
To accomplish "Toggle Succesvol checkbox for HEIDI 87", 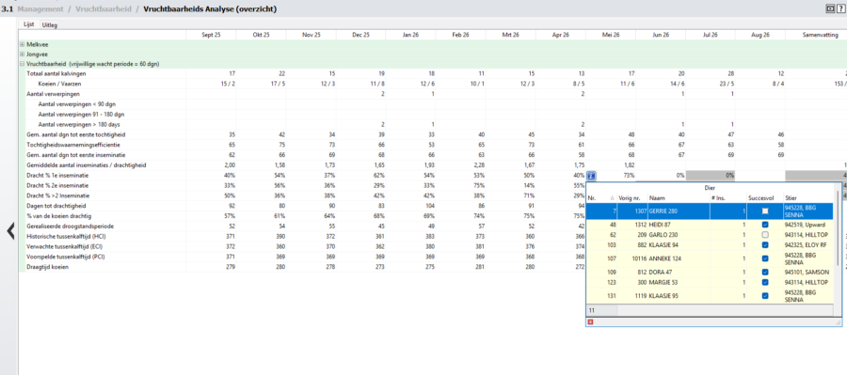I will 765,225.
